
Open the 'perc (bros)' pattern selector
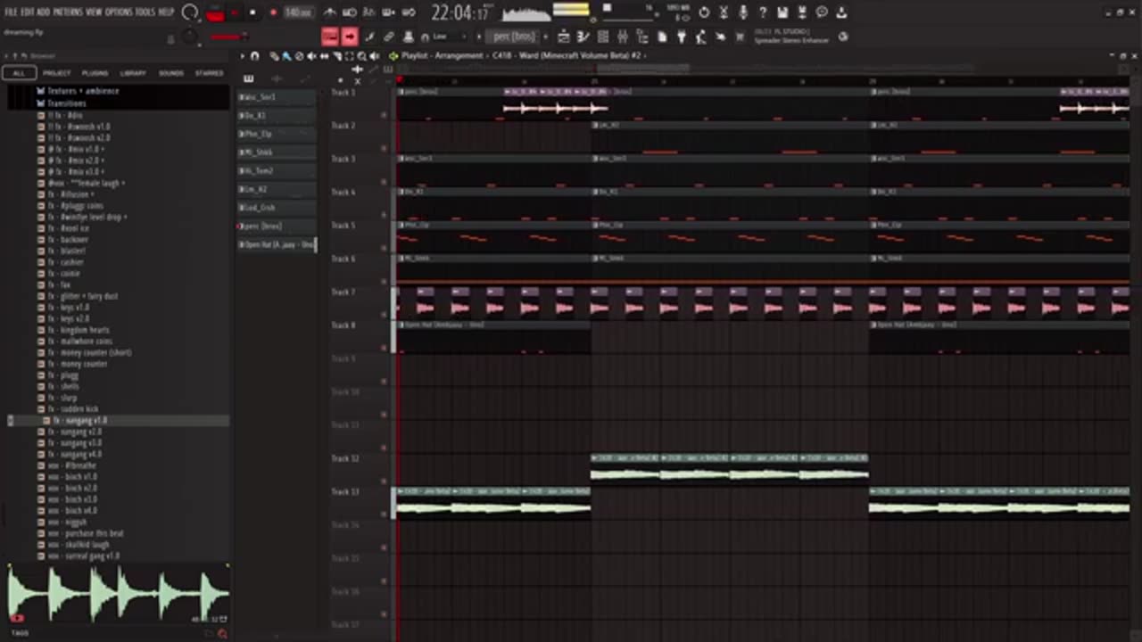pos(515,37)
